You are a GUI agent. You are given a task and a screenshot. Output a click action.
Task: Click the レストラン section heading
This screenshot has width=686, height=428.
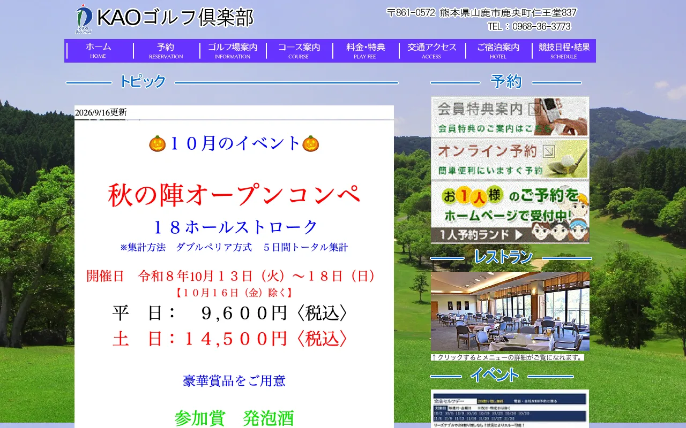click(503, 257)
